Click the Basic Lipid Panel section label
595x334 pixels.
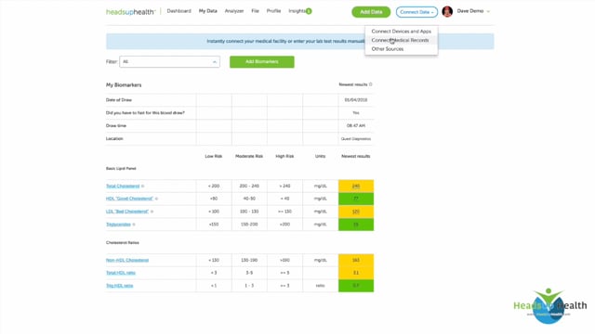coord(121,168)
